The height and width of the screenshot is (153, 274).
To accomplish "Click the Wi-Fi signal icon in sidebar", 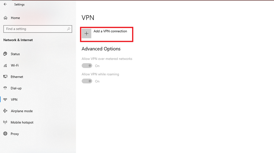I will pyautogui.click(x=5, y=65).
